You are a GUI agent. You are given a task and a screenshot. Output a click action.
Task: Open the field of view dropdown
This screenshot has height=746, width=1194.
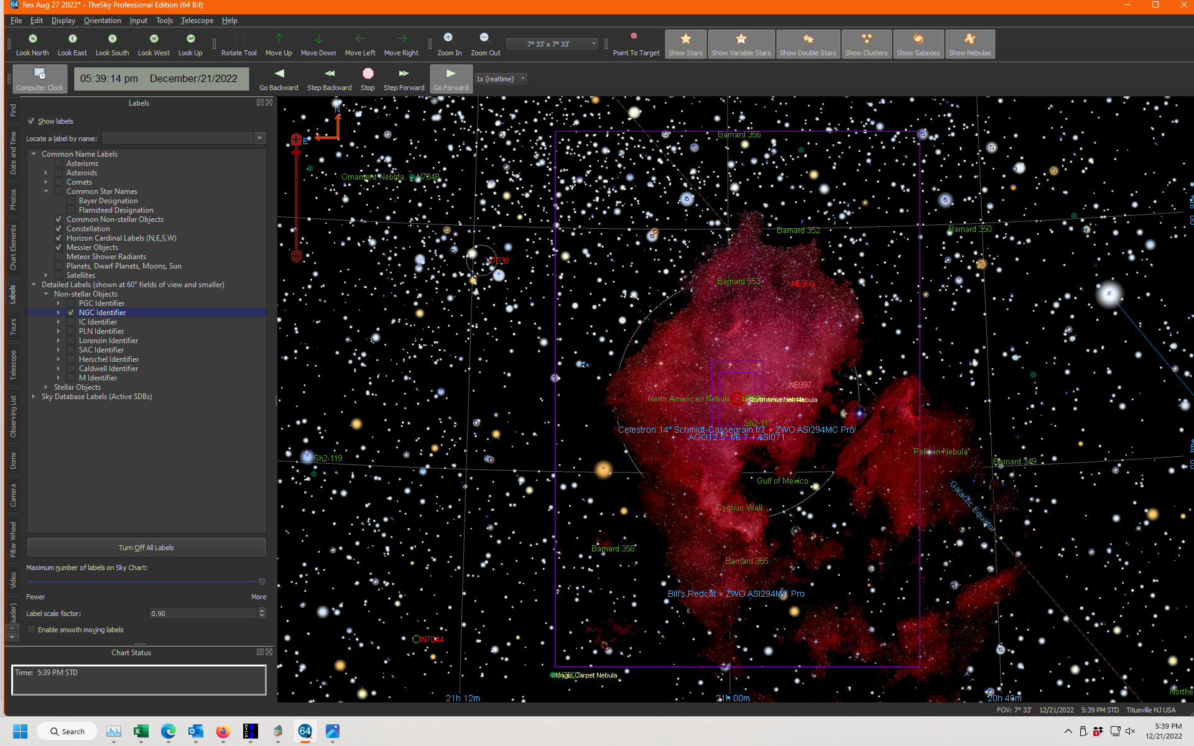(x=594, y=44)
